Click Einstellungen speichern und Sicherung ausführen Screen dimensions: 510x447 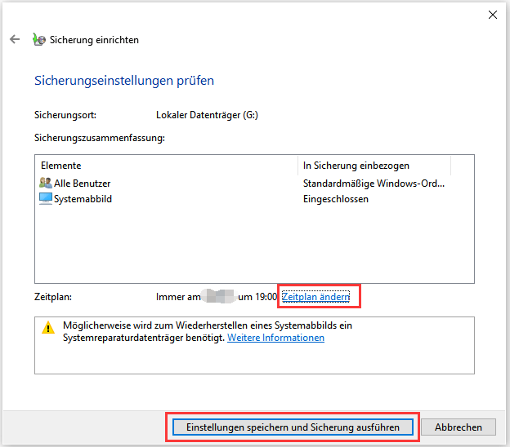coord(293,427)
